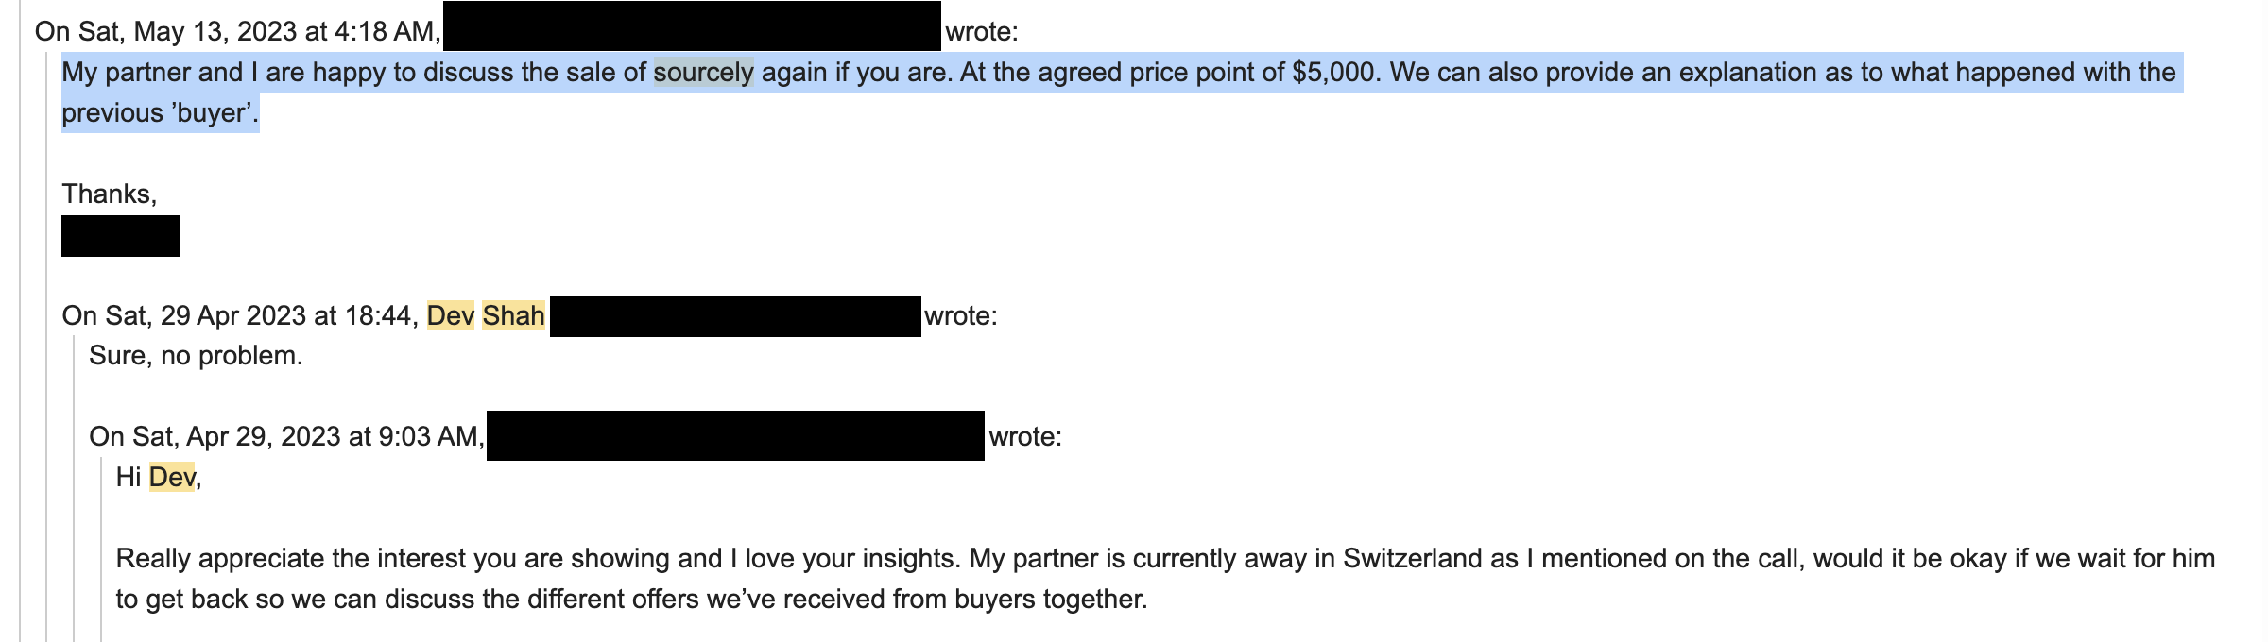Click the 'On Sat, Apr 29, 2023 at 9:03 AM' text
The width and height of the screenshot is (2268, 642).
point(286,437)
